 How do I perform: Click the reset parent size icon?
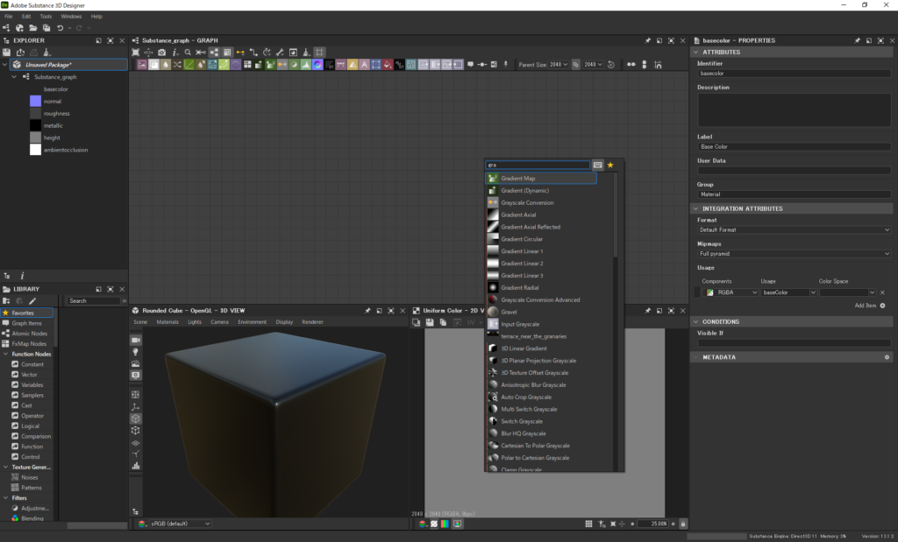(x=611, y=65)
